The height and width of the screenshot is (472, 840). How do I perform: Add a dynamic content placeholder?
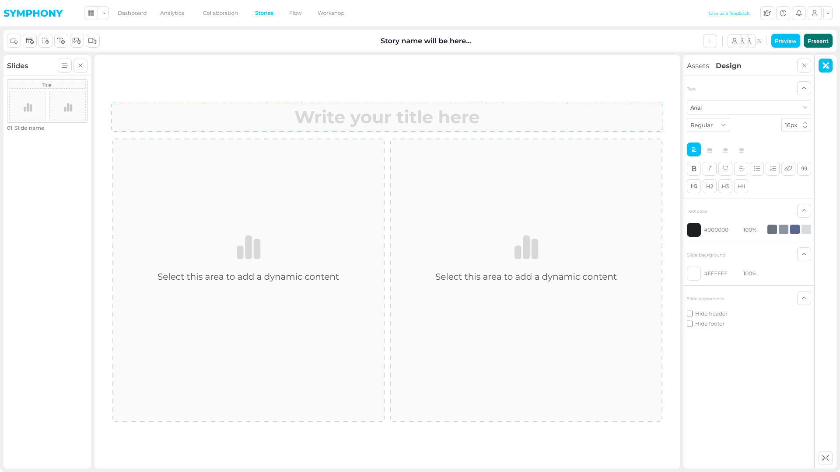[x=45, y=41]
